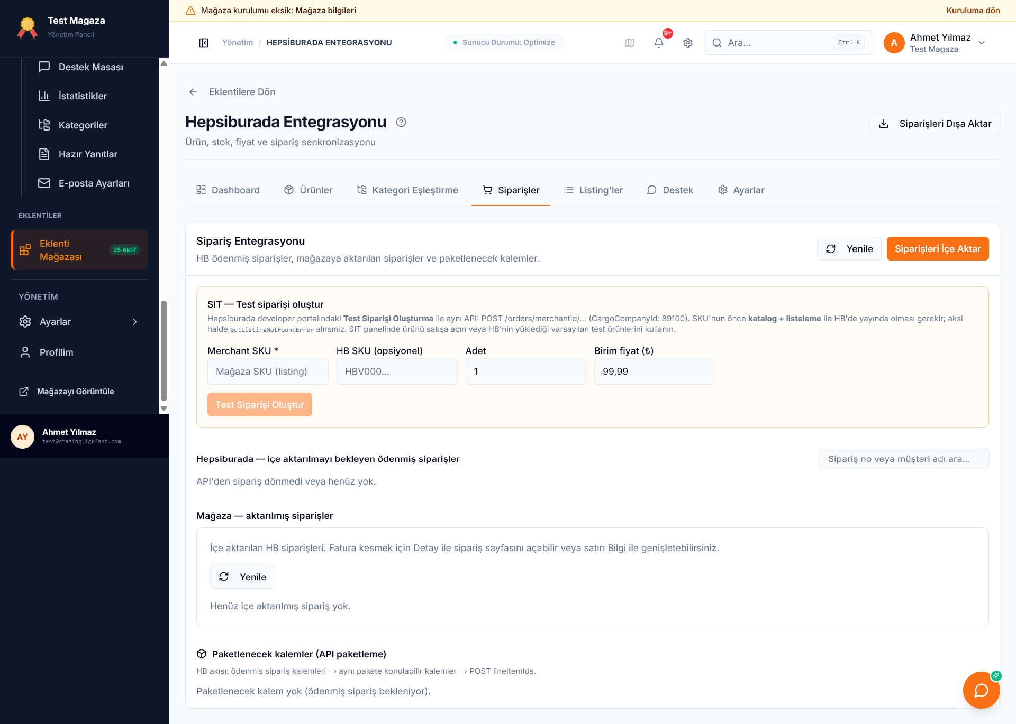Select Eklenti Mağazası in sidebar
The width and height of the screenshot is (1016, 724).
pyautogui.click(x=79, y=250)
